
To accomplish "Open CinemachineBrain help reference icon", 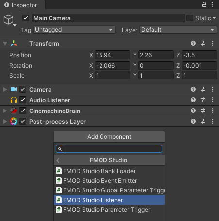I will [193, 110].
